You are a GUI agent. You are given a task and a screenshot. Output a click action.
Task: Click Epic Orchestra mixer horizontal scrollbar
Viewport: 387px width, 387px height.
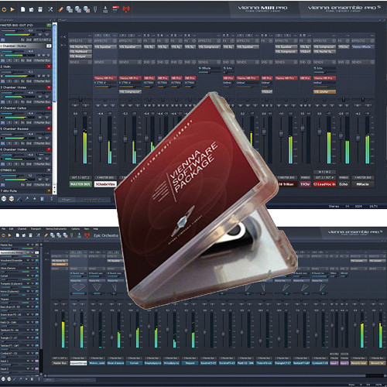click(x=205, y=376)
